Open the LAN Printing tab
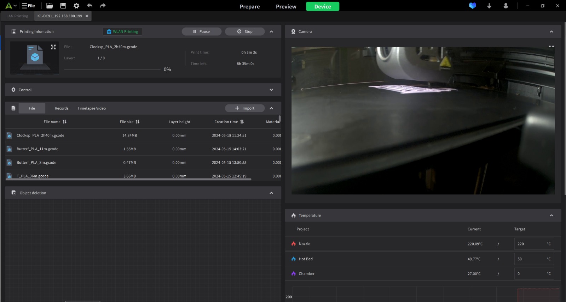This screenshot has width=566, height=302. pyautogui.click(x=17, y=16)
